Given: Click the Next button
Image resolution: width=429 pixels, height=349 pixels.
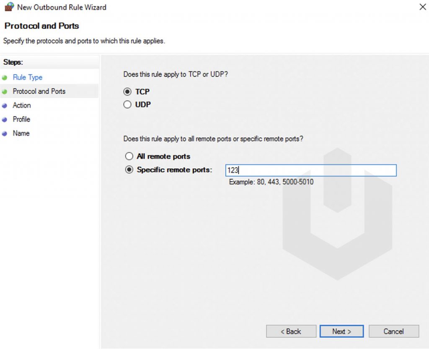Looking at the screenshot, I should pyautogui.click(x=341, y=331).
